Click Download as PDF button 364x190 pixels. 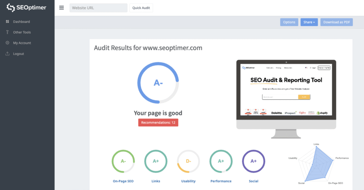(x=336, y=22)
